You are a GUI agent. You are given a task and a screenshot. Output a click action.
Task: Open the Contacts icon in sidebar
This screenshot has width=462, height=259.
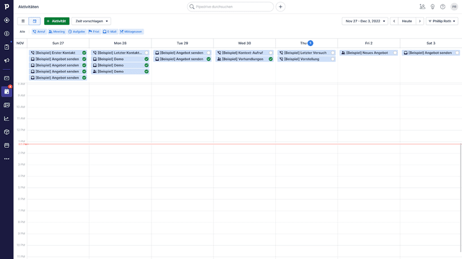pyautogui.click(x=6, y=105)
